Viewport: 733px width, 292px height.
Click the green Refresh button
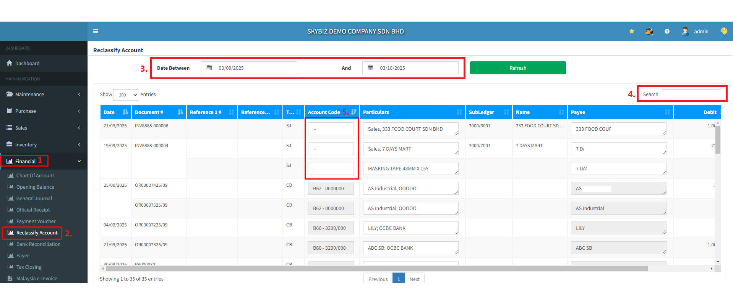pos(517,68)
